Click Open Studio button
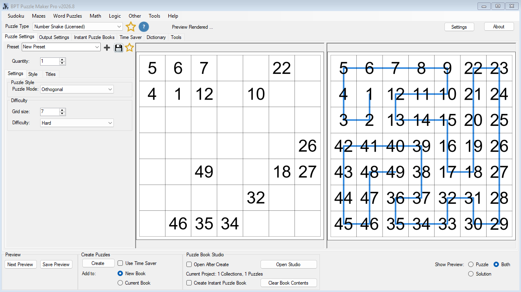521x292 pixels. tap(288, 265)
